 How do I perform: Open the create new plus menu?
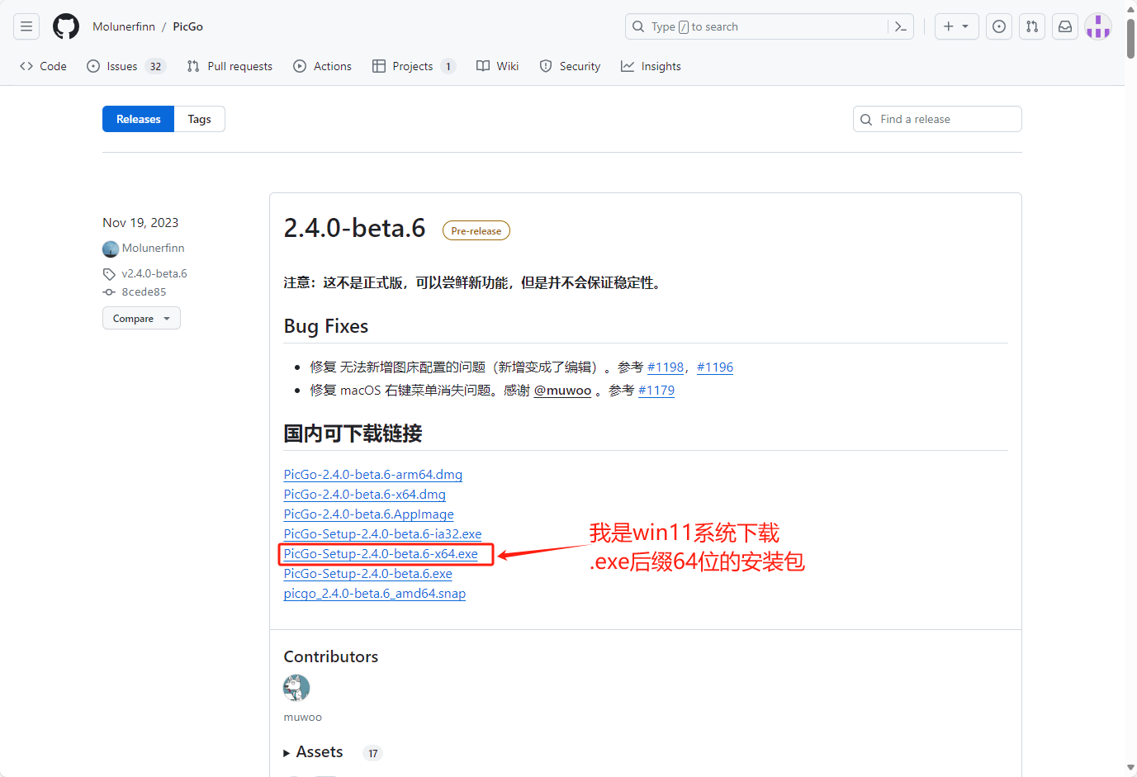pyautogui.click(x=956, y=26)
